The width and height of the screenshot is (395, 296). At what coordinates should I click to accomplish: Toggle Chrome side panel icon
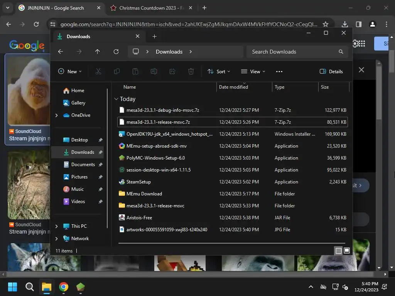coord(359,24)
